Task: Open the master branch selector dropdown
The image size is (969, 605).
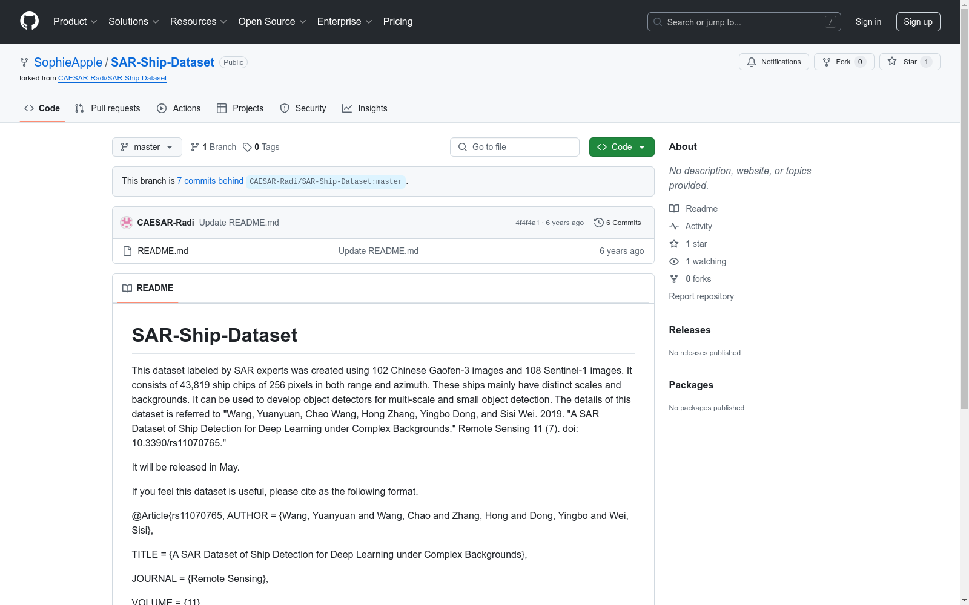Action: pyautogui.click(x=147, y=147)
